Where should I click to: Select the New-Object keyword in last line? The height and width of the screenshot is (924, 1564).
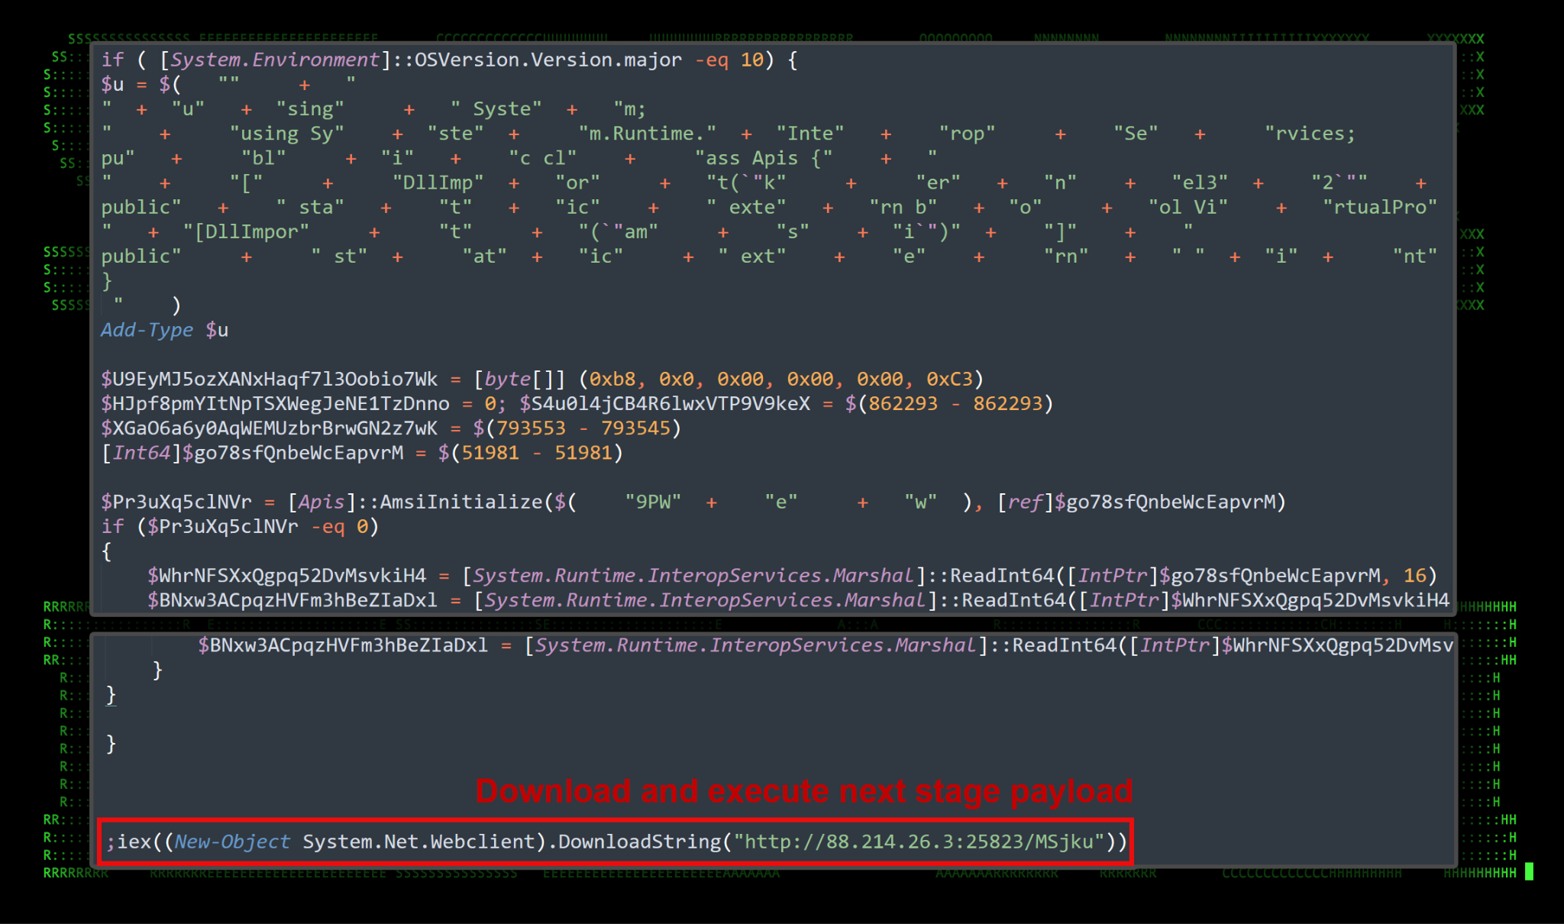(x=232, y=842)
